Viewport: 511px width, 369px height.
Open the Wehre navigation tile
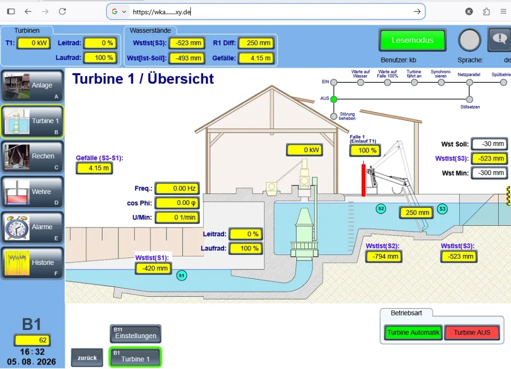tap(32, 192)
